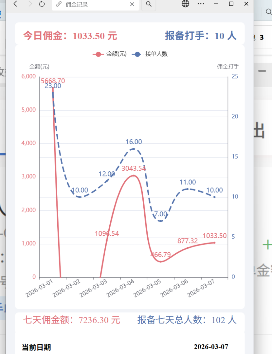The image size is (272, 354).
Task: Click the 3043.54 peak on the red line
Action: 134,176
